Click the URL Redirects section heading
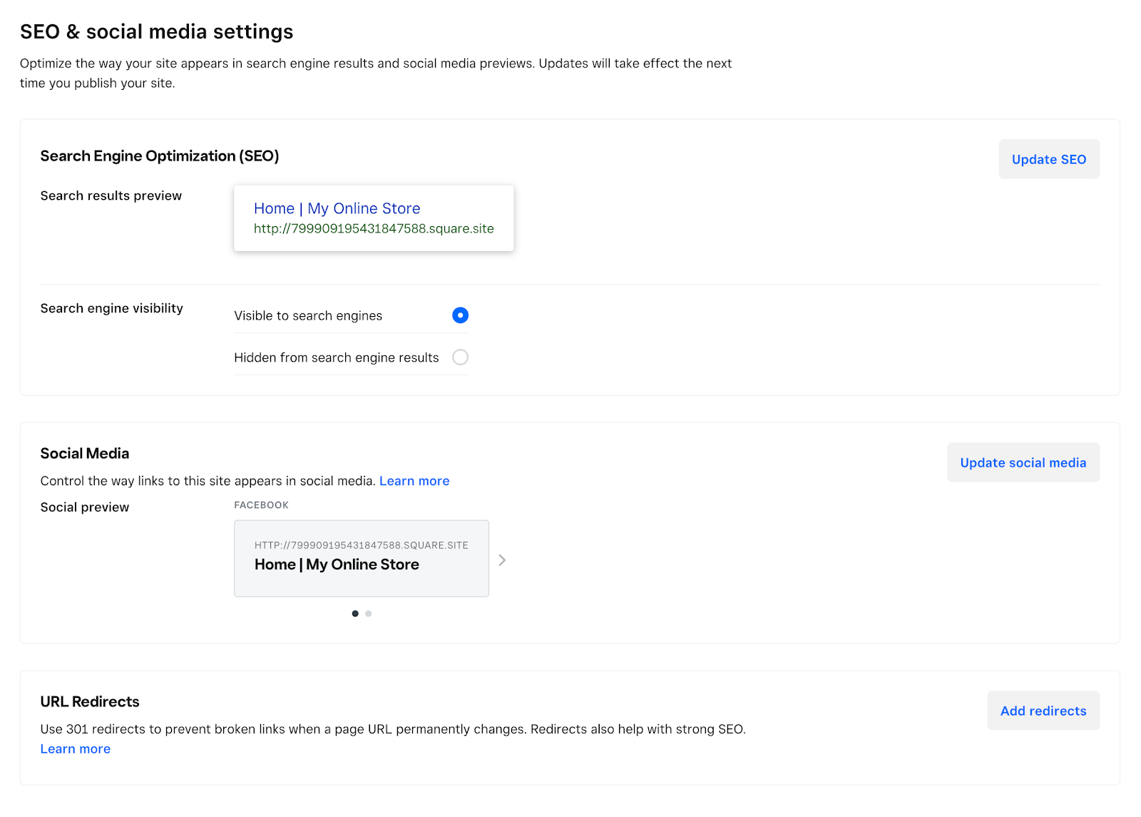The width and height of the screenshot is (1141, 817). [x=90, y=701]
